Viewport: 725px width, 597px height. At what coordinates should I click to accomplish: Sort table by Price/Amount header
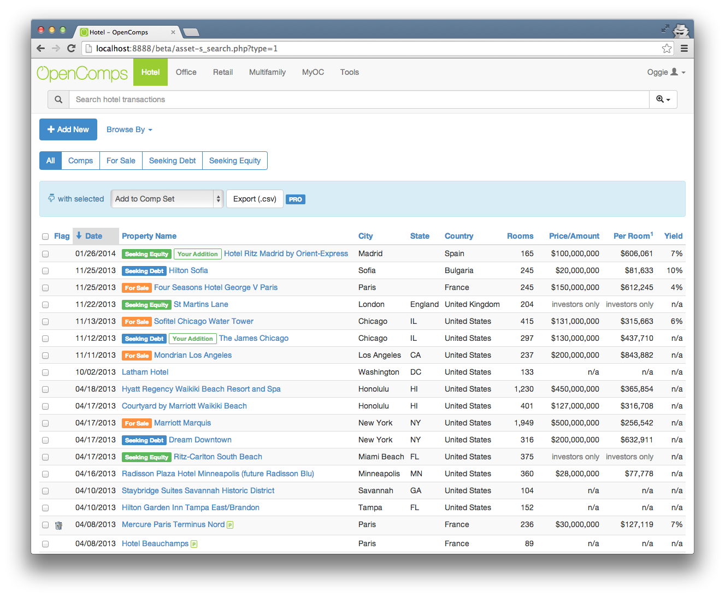tap(574, 236)
